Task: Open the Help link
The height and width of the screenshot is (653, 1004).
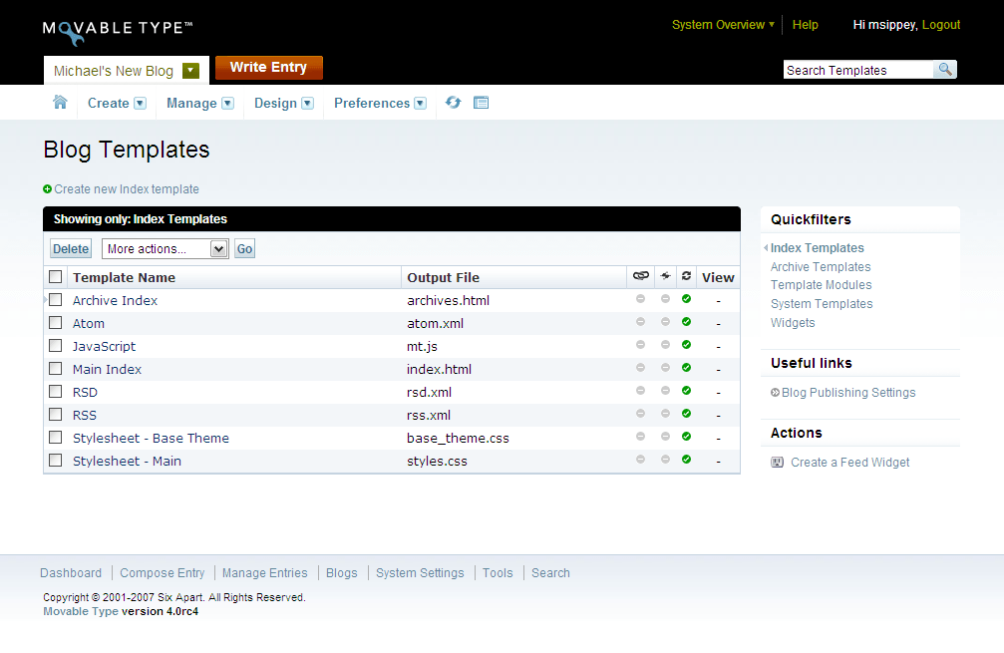Action: click(805, 25)
